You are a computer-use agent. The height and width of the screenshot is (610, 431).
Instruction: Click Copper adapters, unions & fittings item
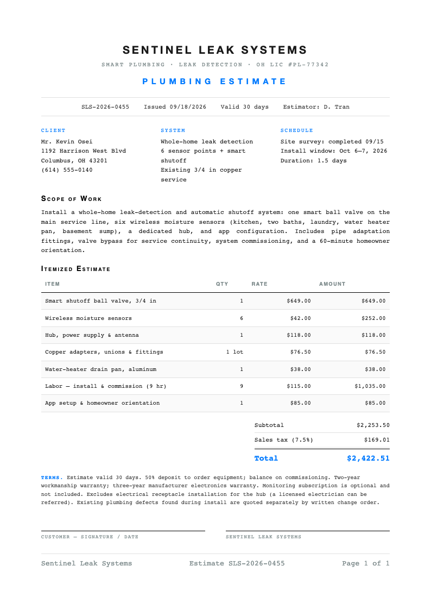point(104,352)
